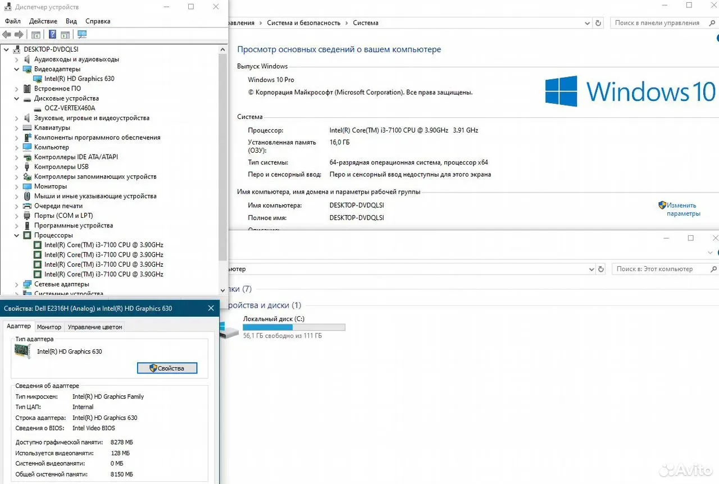Switch to the Управление цветом tab
Image resolution: width=719 pixels, height=484 pixels.
click(x=95, y=327)
